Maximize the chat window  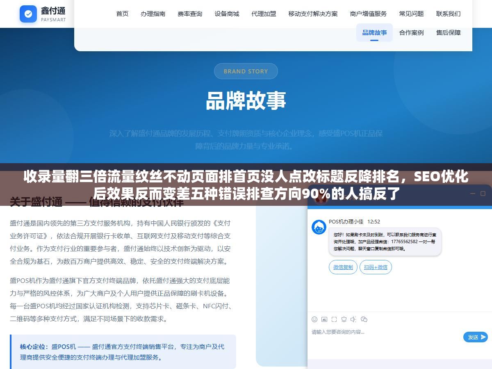coord(483,194)
